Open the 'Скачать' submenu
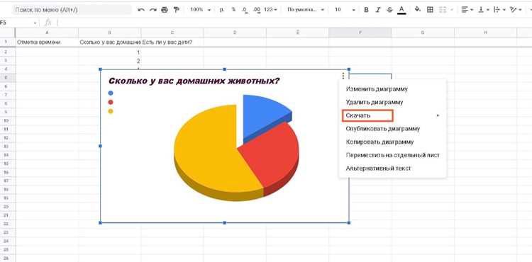This screenshot has width=532, height=262. [392, 115]
